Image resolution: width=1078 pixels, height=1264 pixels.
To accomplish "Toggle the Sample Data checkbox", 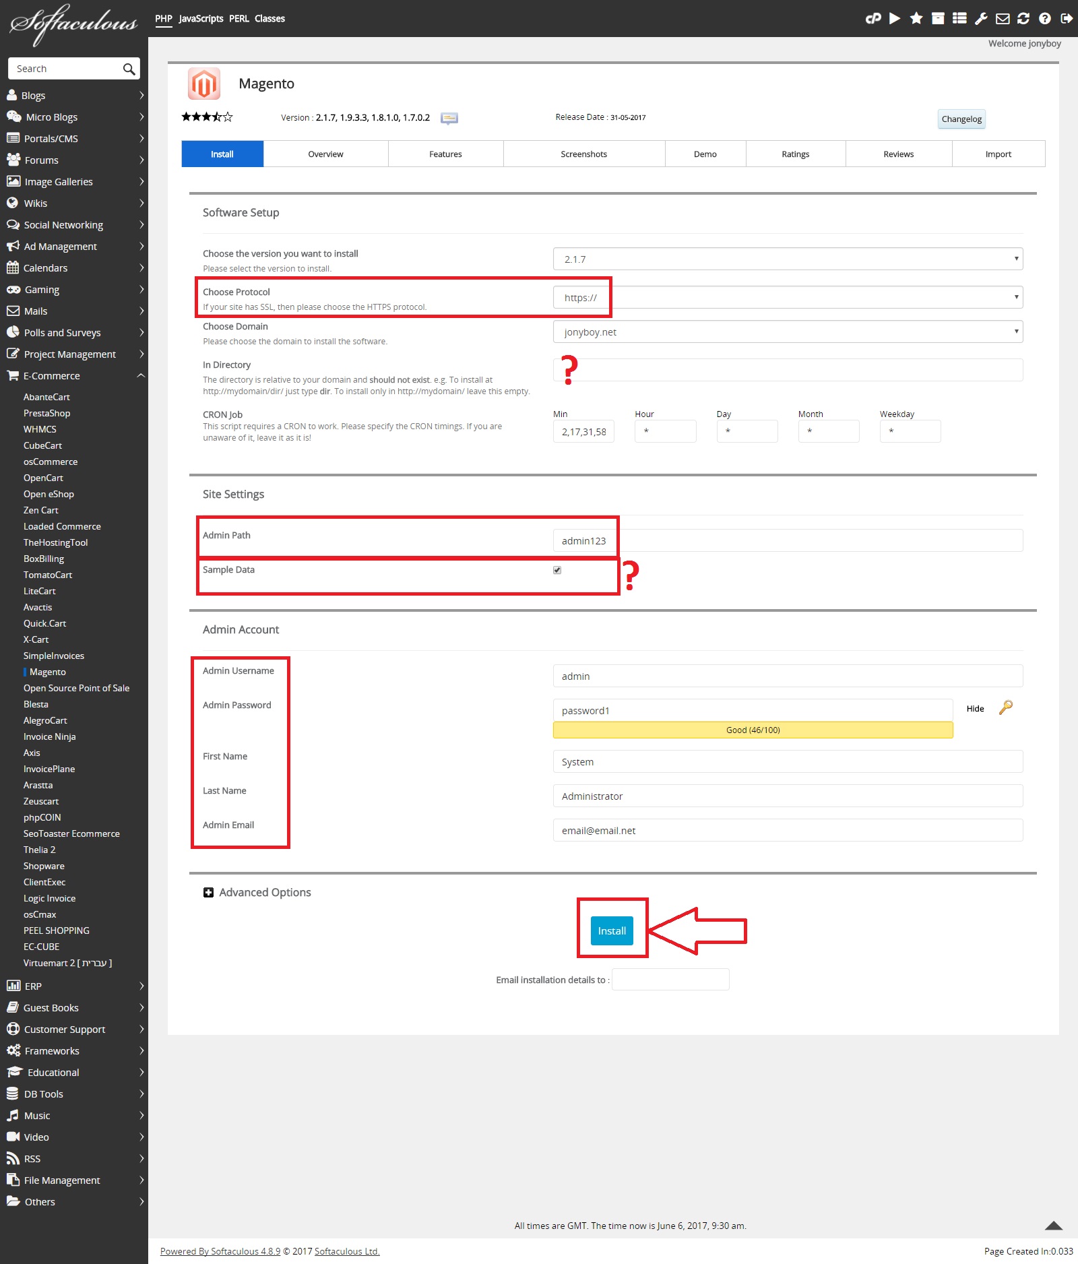I will (557, 570).
